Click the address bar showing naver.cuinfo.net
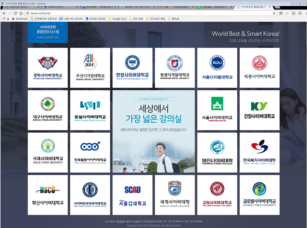307x228 pixels. (x=151, y=13)
